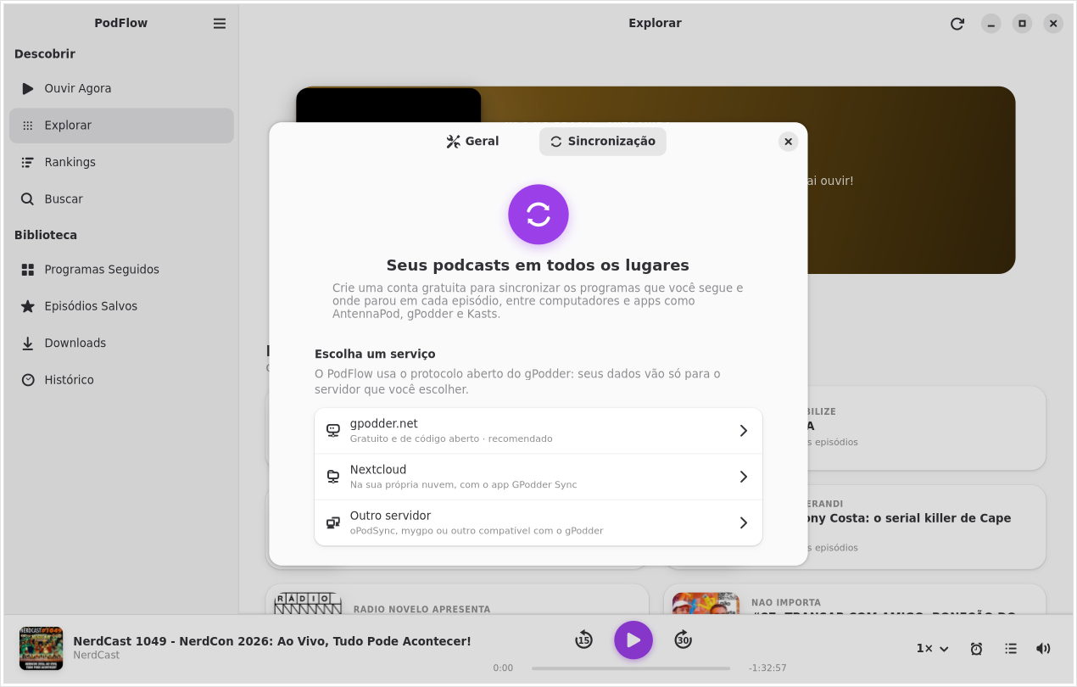The image size is (1077, 687).
Task: Minimize the PodFlow window
Action: pyautogui.click(x=991, y=24)
